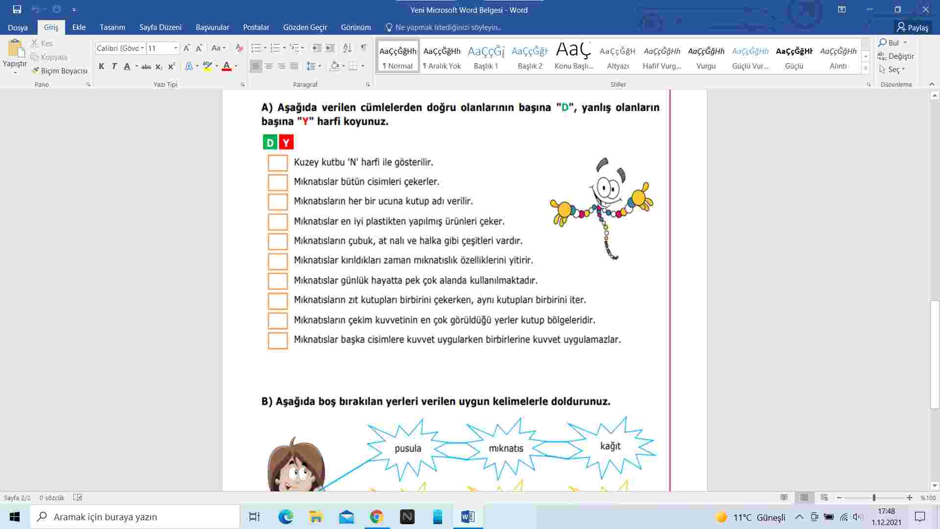Decrease the paragraph indent

point(317,48)
